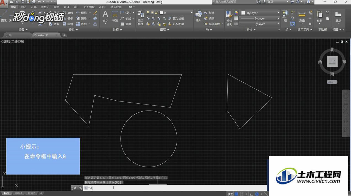The height and width of the screenshot is (196, 351).
Task: Click the quick calculator icon in utilities
Action: [310, 24]
